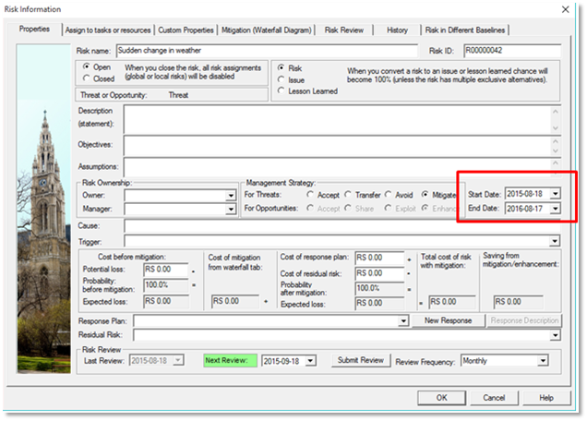Close the Risk Information dialog window
The height and width of the screenshot is (421, 587).
pyautogui.click(x=564, y=10)
